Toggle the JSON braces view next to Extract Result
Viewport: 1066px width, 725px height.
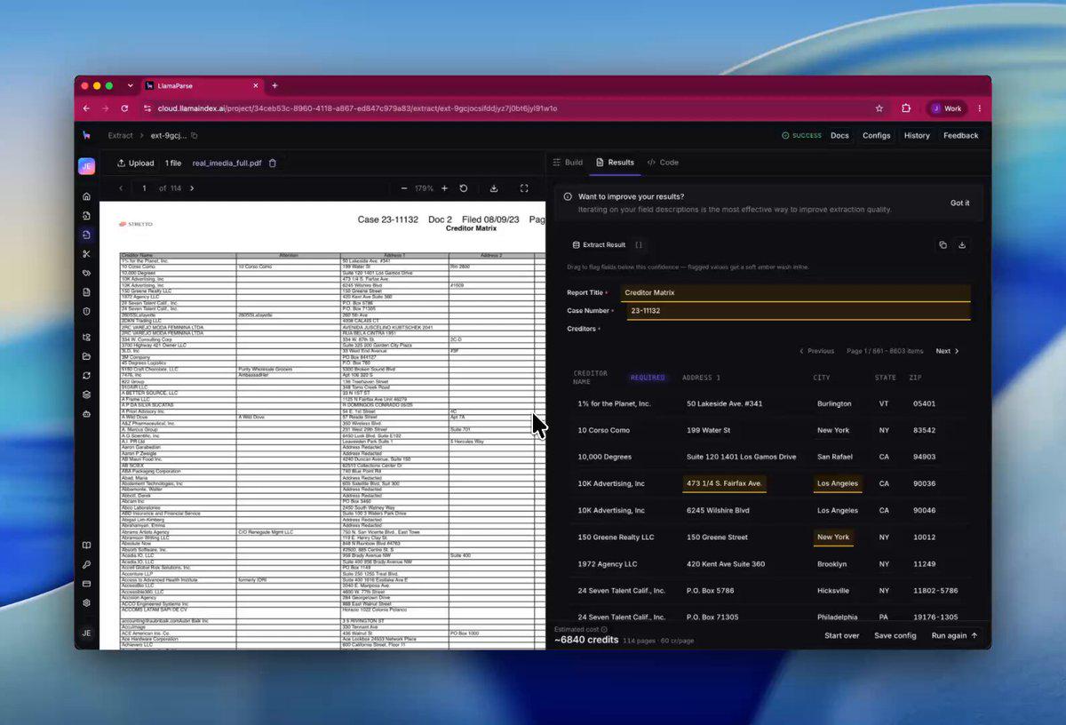[639, 245]
